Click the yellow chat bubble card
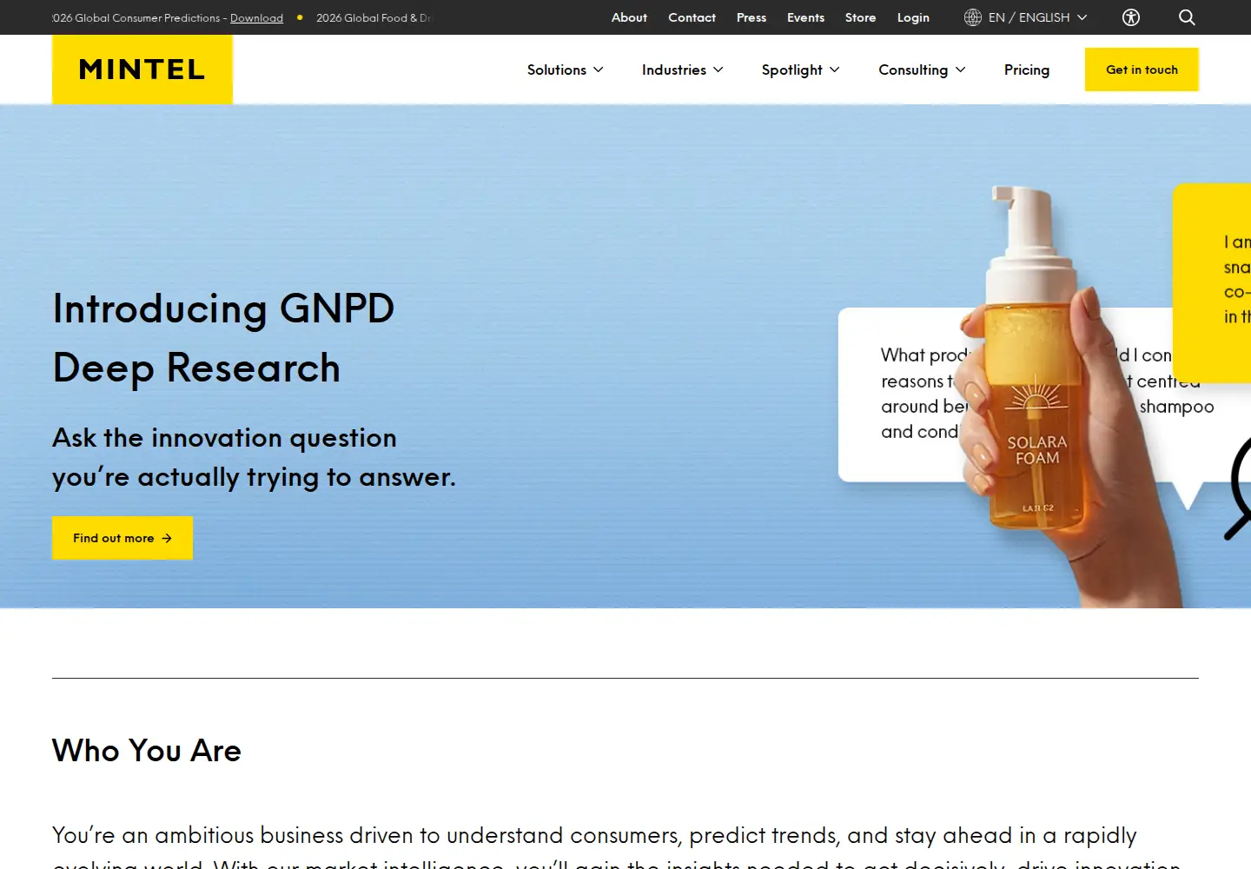This screenshot has height=869, width=1251. 1213,282
